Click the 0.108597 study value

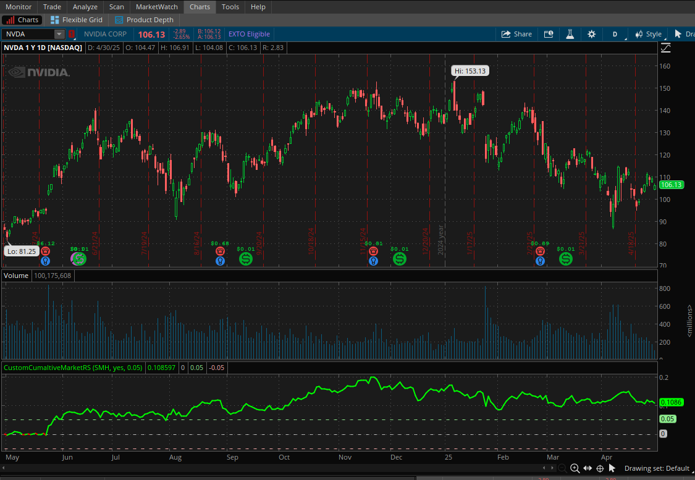[x=161, y=368]
